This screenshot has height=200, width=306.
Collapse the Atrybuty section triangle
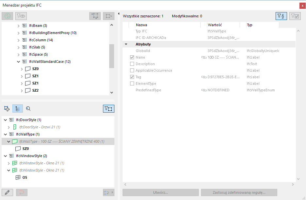click(126, 44)
